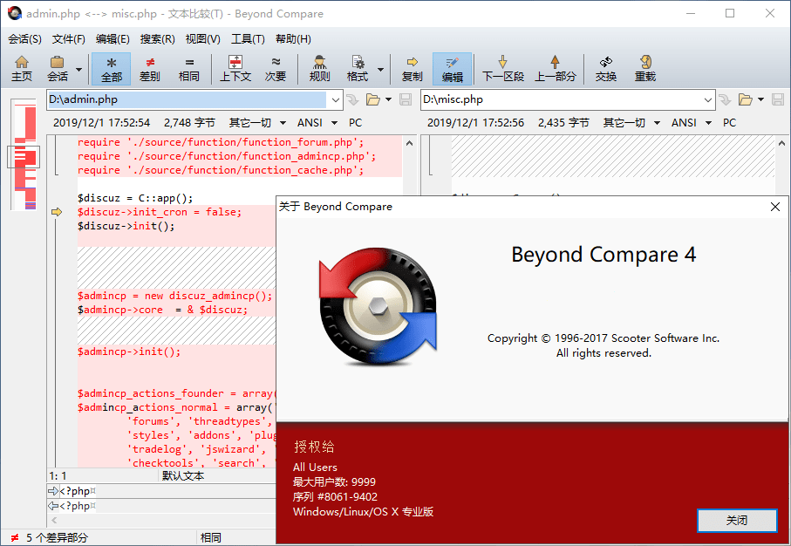Viewport: 791px width, 546px height.
Task: Open the 文件(F) menu
Action: [69, 39]
